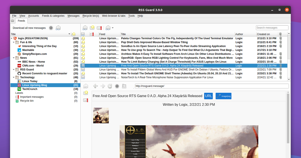Click the logix account shield icon

(15, 38)
